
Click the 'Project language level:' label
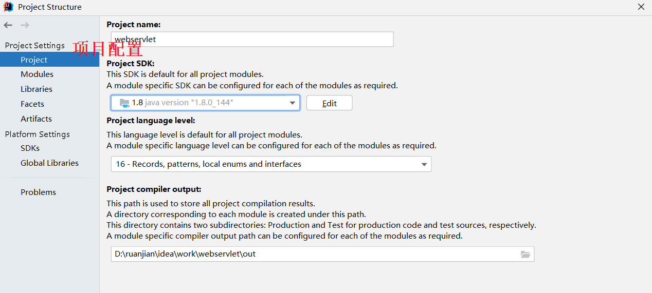click(x=151, y=121)
